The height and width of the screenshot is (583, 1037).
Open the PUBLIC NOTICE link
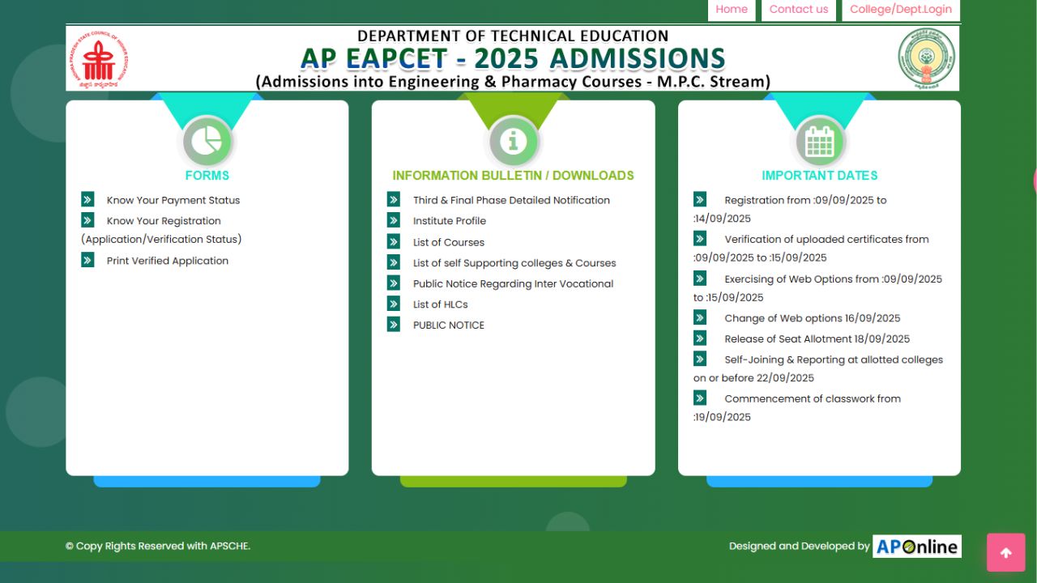[449, 326]
